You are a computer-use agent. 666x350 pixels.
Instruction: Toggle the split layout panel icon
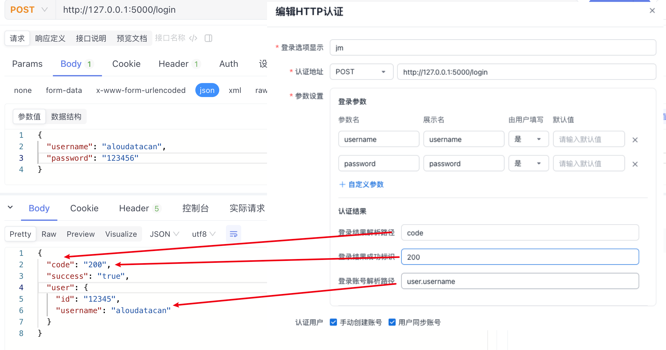208,38
